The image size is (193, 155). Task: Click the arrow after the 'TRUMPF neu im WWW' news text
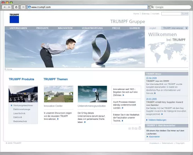[155, 93]
